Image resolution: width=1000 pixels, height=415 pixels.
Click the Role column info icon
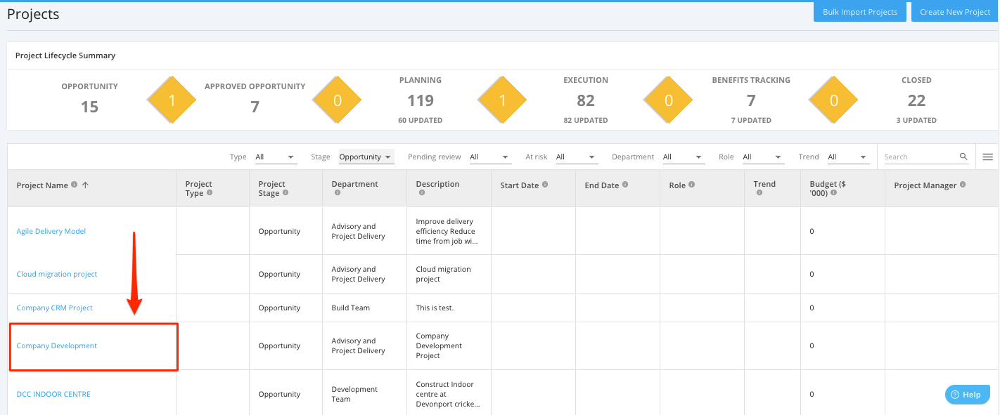[691, 185]
